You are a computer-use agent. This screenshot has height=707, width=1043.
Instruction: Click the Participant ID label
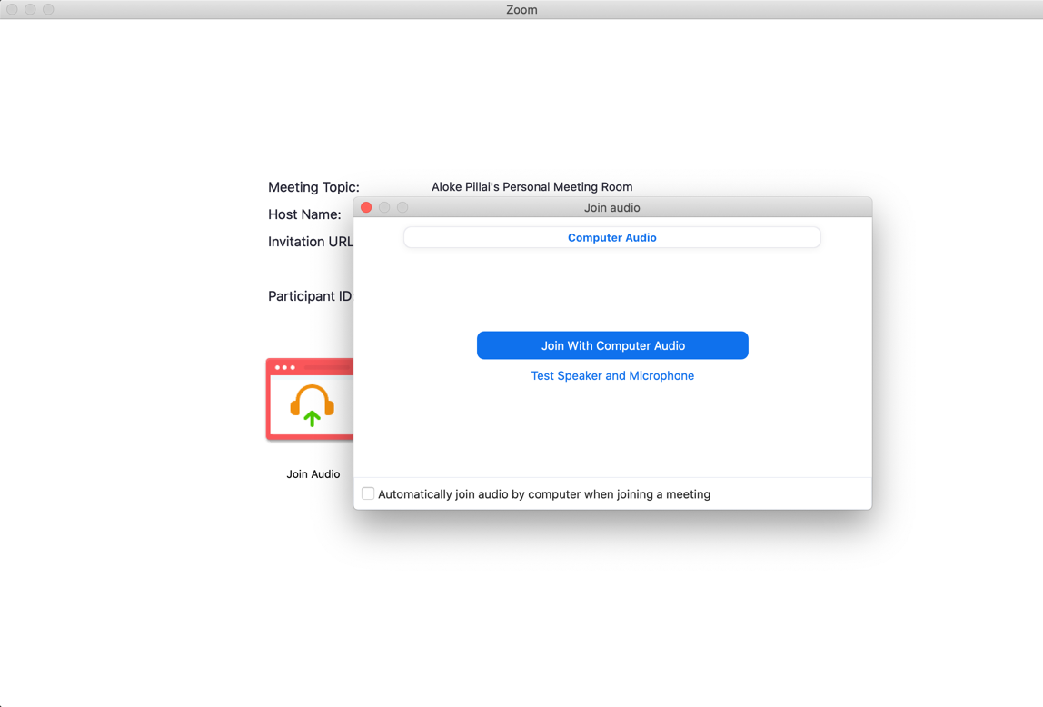(311, 296)
